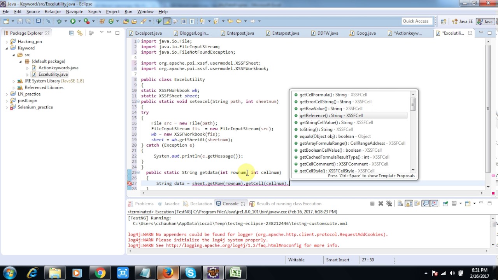
Task: Go to Last Edit Location icon
Action: 230,21
